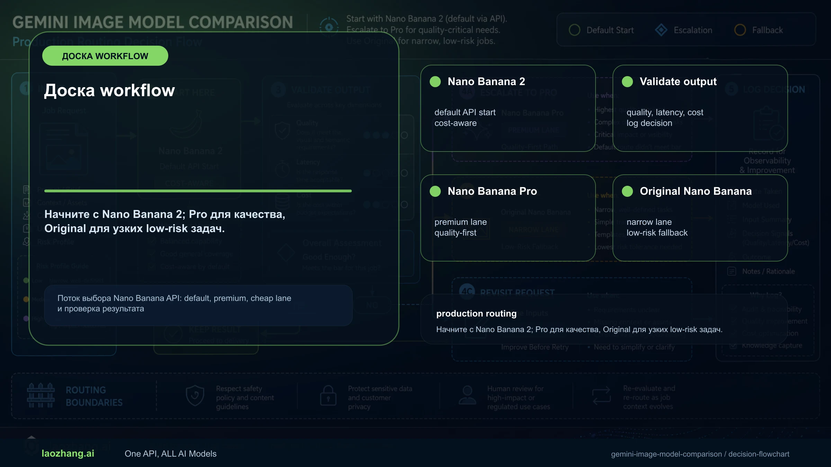Click "Need to simplify or clarify" bullet
831x467 pixels.
click(x=631, y=347)
